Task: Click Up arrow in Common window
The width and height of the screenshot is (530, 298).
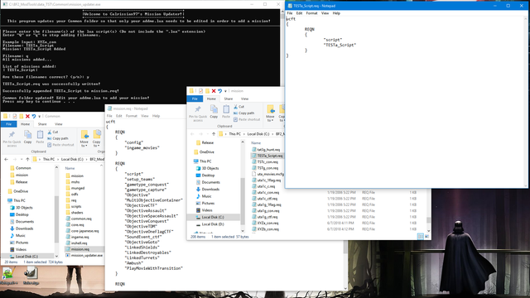Action: click(27, 159)
